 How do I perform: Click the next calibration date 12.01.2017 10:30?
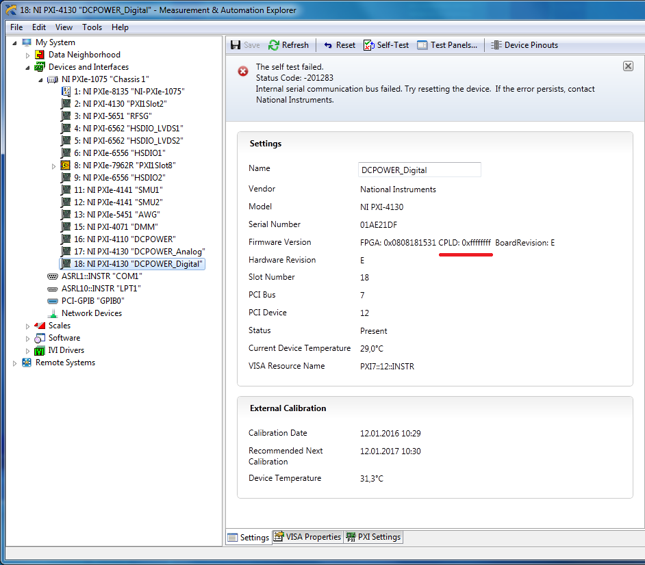click(x=390, y=451)
